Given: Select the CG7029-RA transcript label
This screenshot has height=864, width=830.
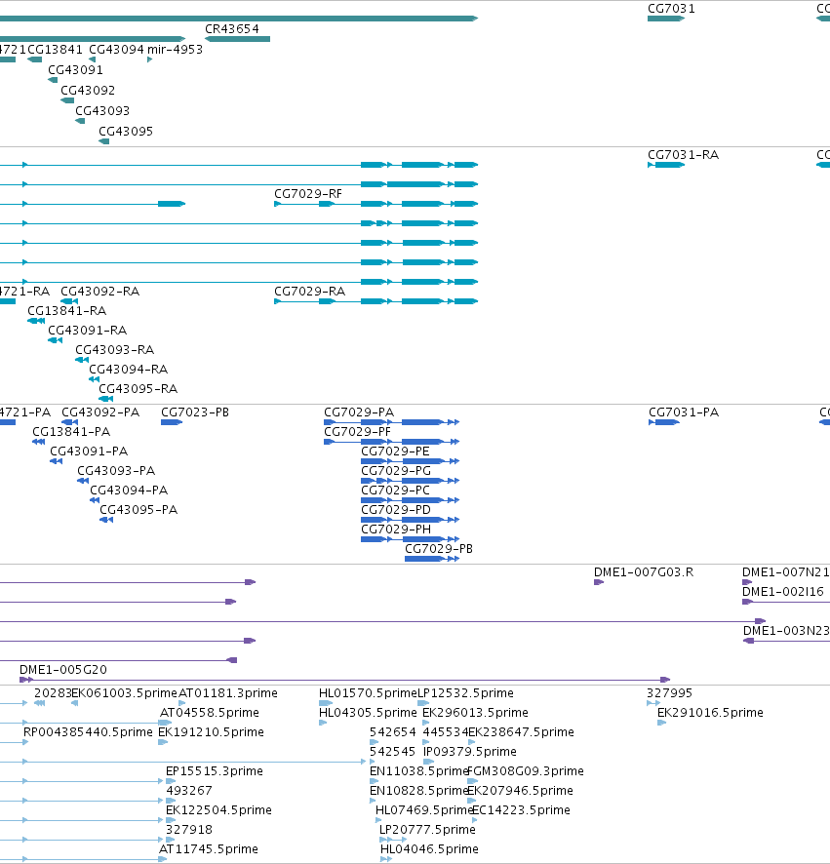Looking at the screenshot, I should point(310,292).
